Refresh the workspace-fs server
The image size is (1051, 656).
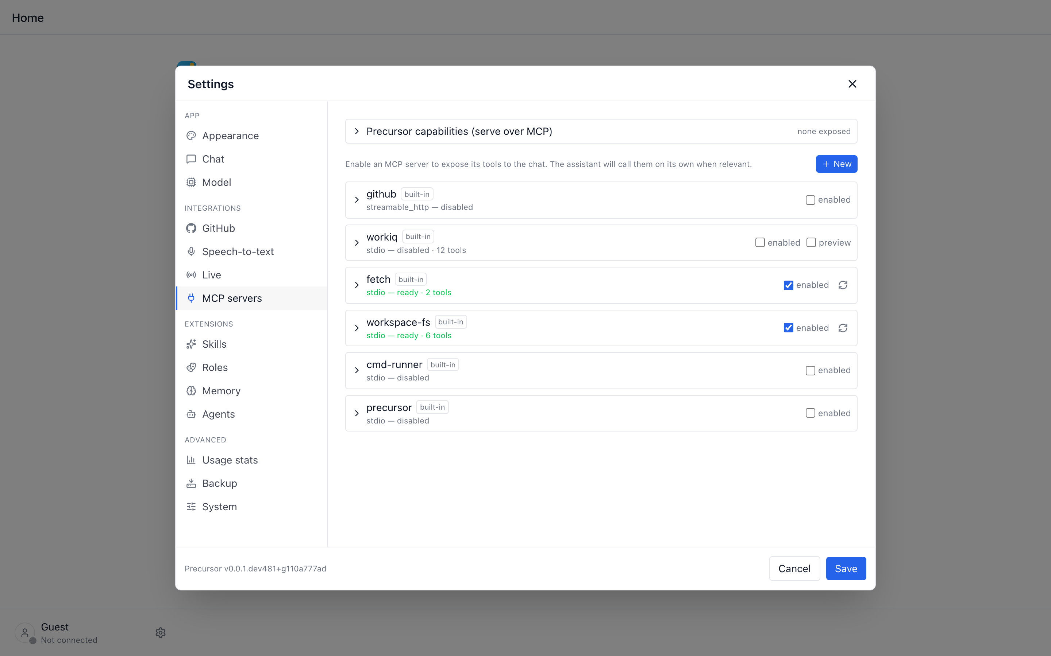pyautogui.click(x=843, y=328)
